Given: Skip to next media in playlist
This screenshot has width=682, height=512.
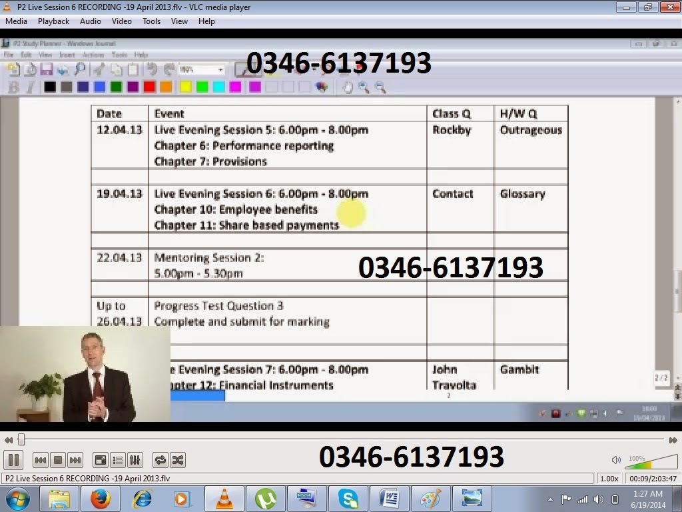Looking at the screenshot, I should 75,460.
